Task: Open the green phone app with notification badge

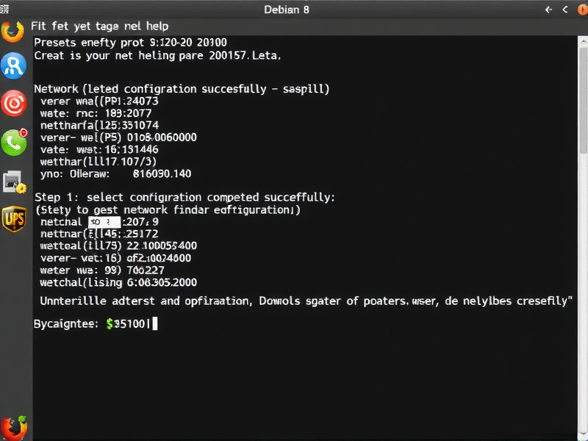Action: click(14, 142)
